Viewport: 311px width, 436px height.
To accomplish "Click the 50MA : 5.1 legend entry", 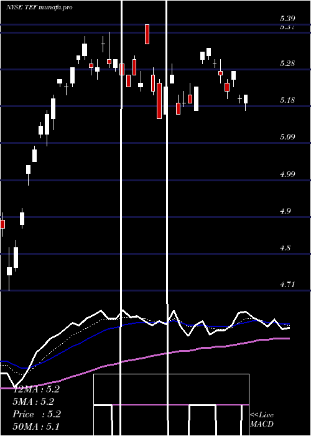I will [36, 426].
